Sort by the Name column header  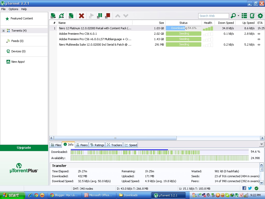click(95, 23)
